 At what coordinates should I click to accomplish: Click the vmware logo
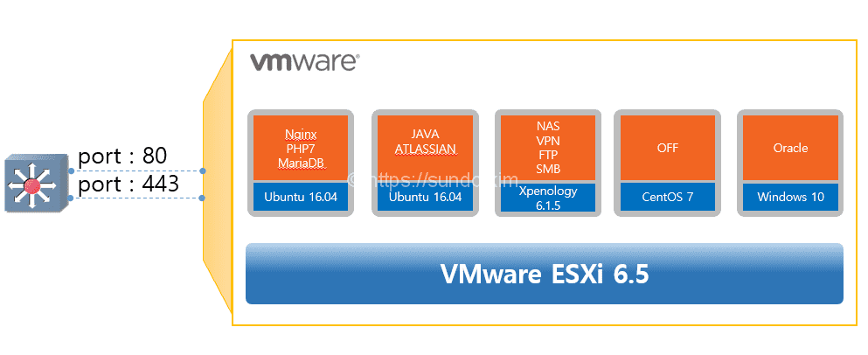point(304,61)
